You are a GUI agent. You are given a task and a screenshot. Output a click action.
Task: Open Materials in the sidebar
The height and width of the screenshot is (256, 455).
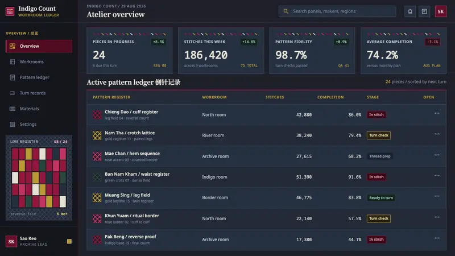pos(39,109)
